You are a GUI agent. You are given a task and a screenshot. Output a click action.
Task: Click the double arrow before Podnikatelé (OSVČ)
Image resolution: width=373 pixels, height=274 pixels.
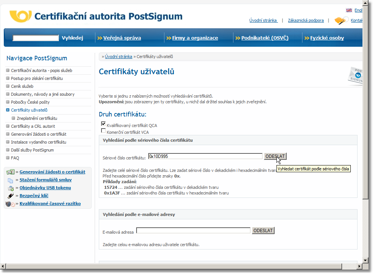coord(238,38)
